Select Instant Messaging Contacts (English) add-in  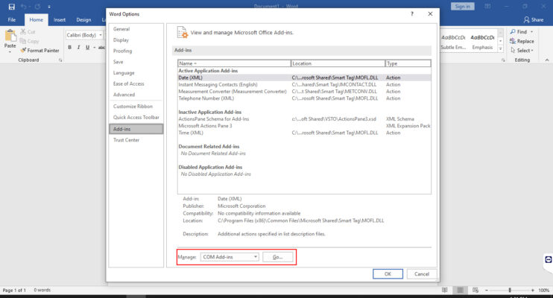(x=304, y=85)
